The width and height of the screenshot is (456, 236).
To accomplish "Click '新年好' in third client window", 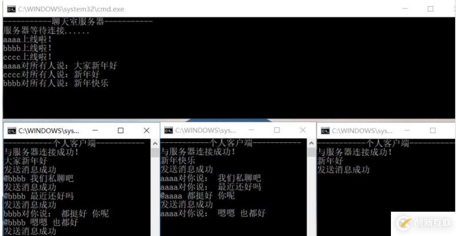I will click(x=330, y=160).
